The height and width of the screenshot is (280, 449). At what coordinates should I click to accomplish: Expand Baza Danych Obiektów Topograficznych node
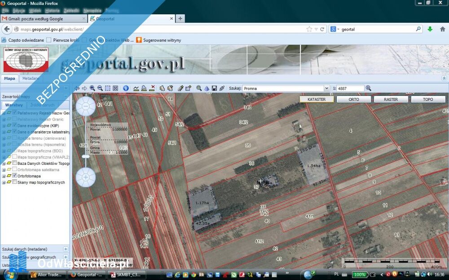coord(4,164)
